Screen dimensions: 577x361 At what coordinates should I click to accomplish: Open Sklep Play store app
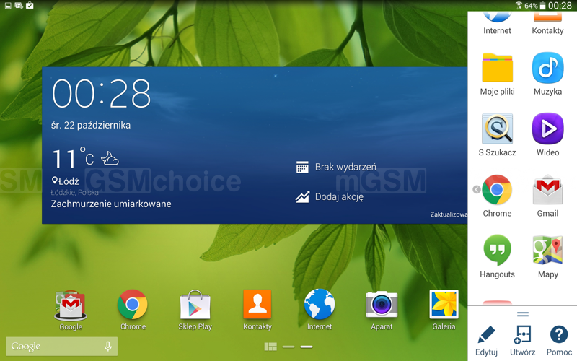[195, 306]
